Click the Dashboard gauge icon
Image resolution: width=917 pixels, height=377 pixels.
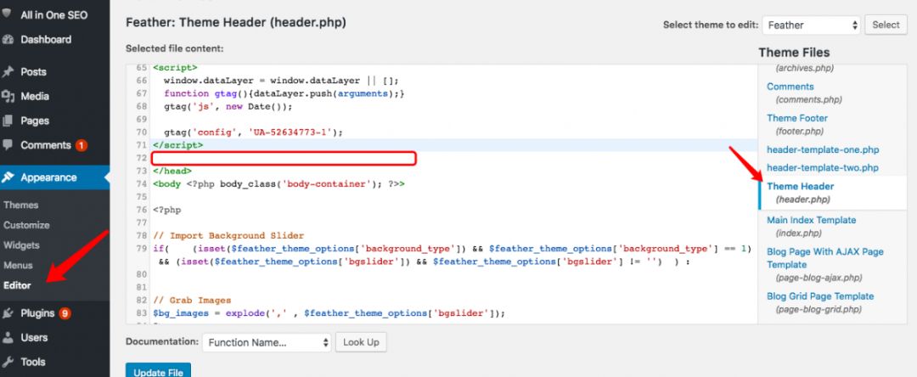point(8,40)
